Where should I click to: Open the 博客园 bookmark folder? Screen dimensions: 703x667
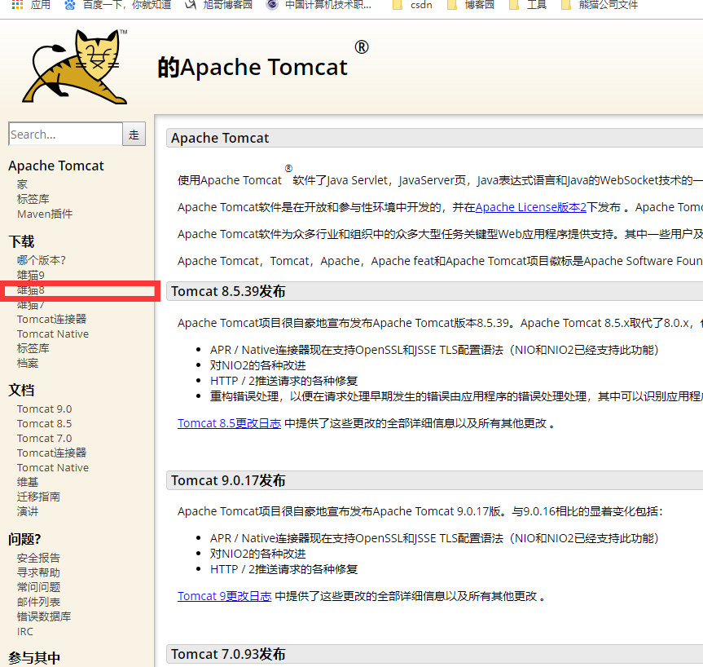[x=471, y=5]
